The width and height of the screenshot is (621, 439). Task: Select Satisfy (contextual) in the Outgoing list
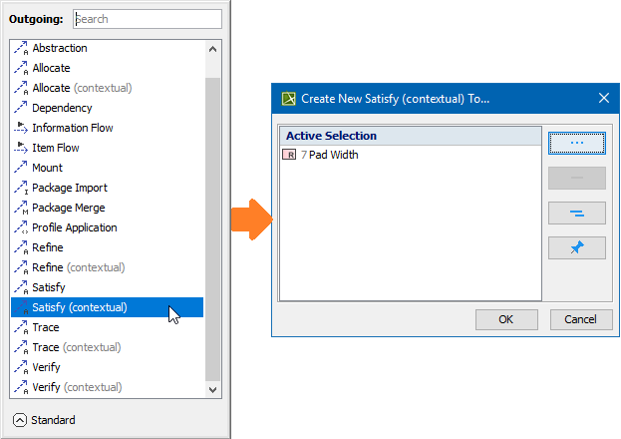[80, 307]
